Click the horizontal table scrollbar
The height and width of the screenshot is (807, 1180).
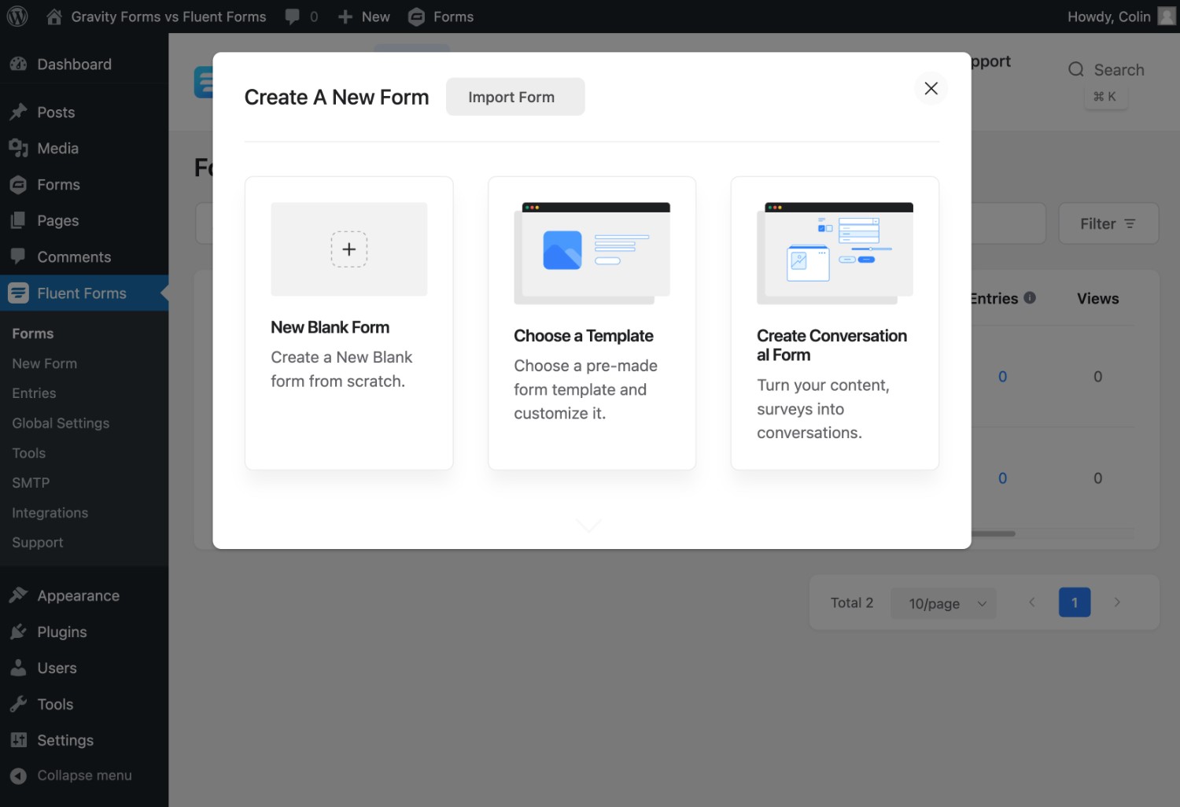(993, 534)
